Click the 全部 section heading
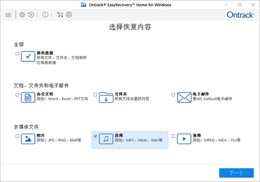Image resolution: width=260 pixels, height=182 pixels. (x=19, y=44)
